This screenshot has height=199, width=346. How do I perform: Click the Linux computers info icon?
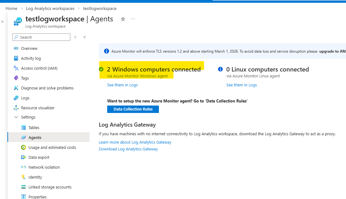(x=221, y=69)
